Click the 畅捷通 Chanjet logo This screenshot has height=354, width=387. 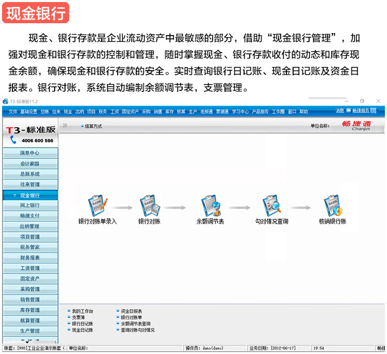click(x=357, y=125)
